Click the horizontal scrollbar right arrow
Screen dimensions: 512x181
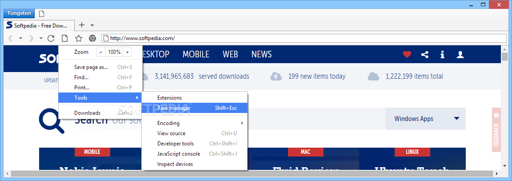tap(498, 173)
